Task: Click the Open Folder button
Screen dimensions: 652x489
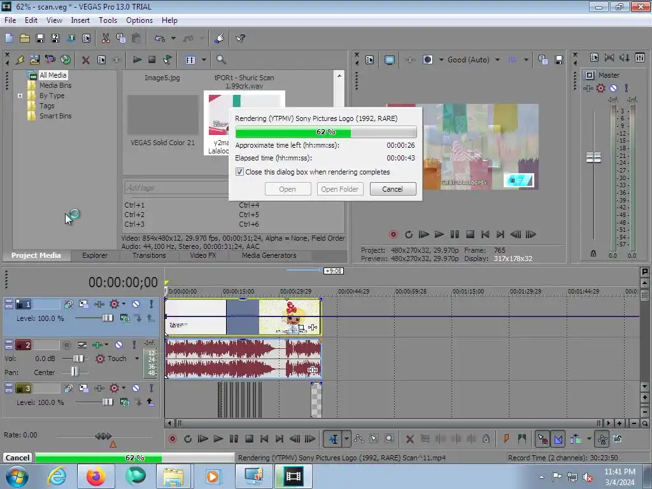Action: pyautogui.click(x=340, y=189)
